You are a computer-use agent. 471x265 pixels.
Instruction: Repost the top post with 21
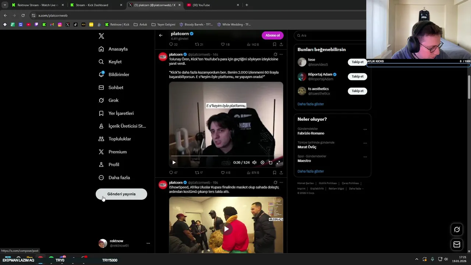pos(199,44)
